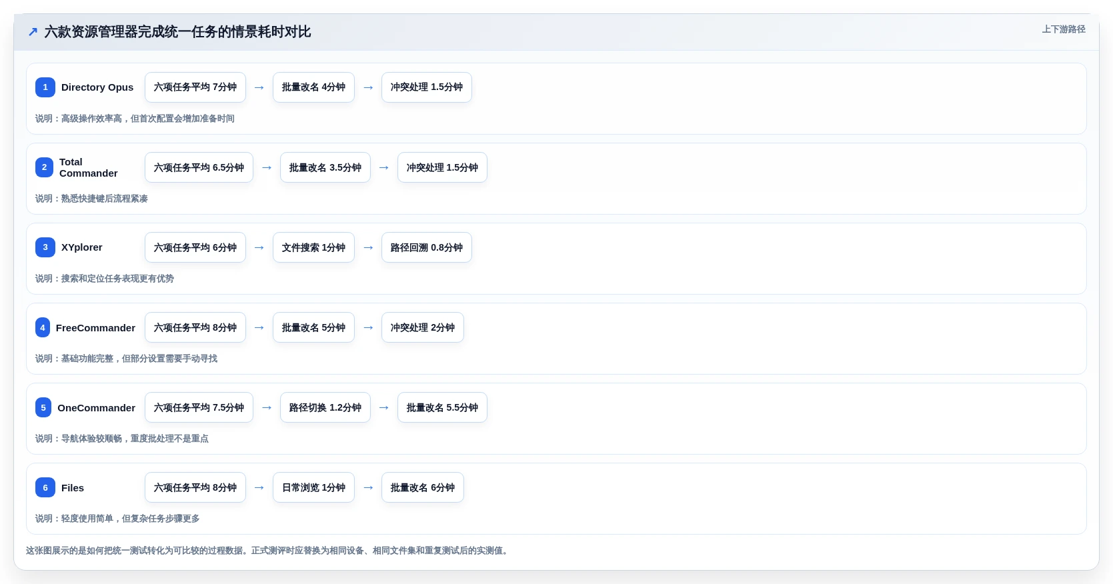This screenshot has height=584, width=1113.
Task: Click the 批量改名 4分钟 box
Action: pos(313,87)
